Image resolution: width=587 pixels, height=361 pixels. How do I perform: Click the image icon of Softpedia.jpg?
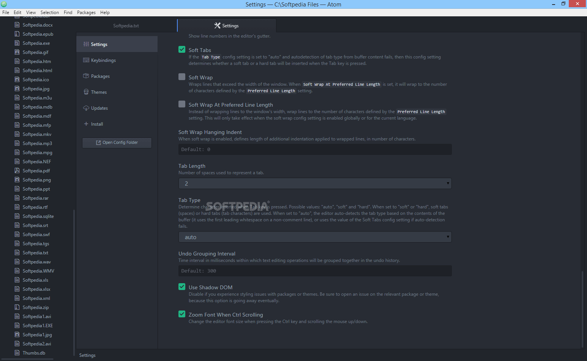coord(17,88)
